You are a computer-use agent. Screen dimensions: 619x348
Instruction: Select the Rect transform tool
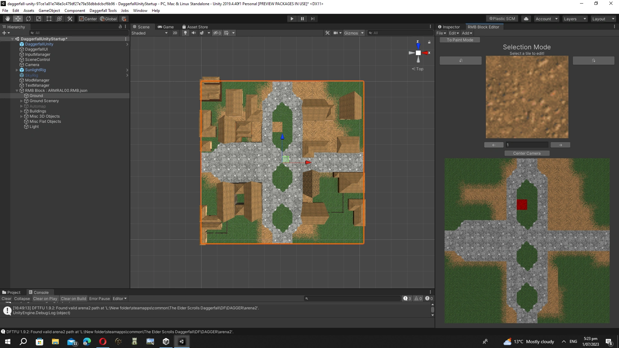49,19
